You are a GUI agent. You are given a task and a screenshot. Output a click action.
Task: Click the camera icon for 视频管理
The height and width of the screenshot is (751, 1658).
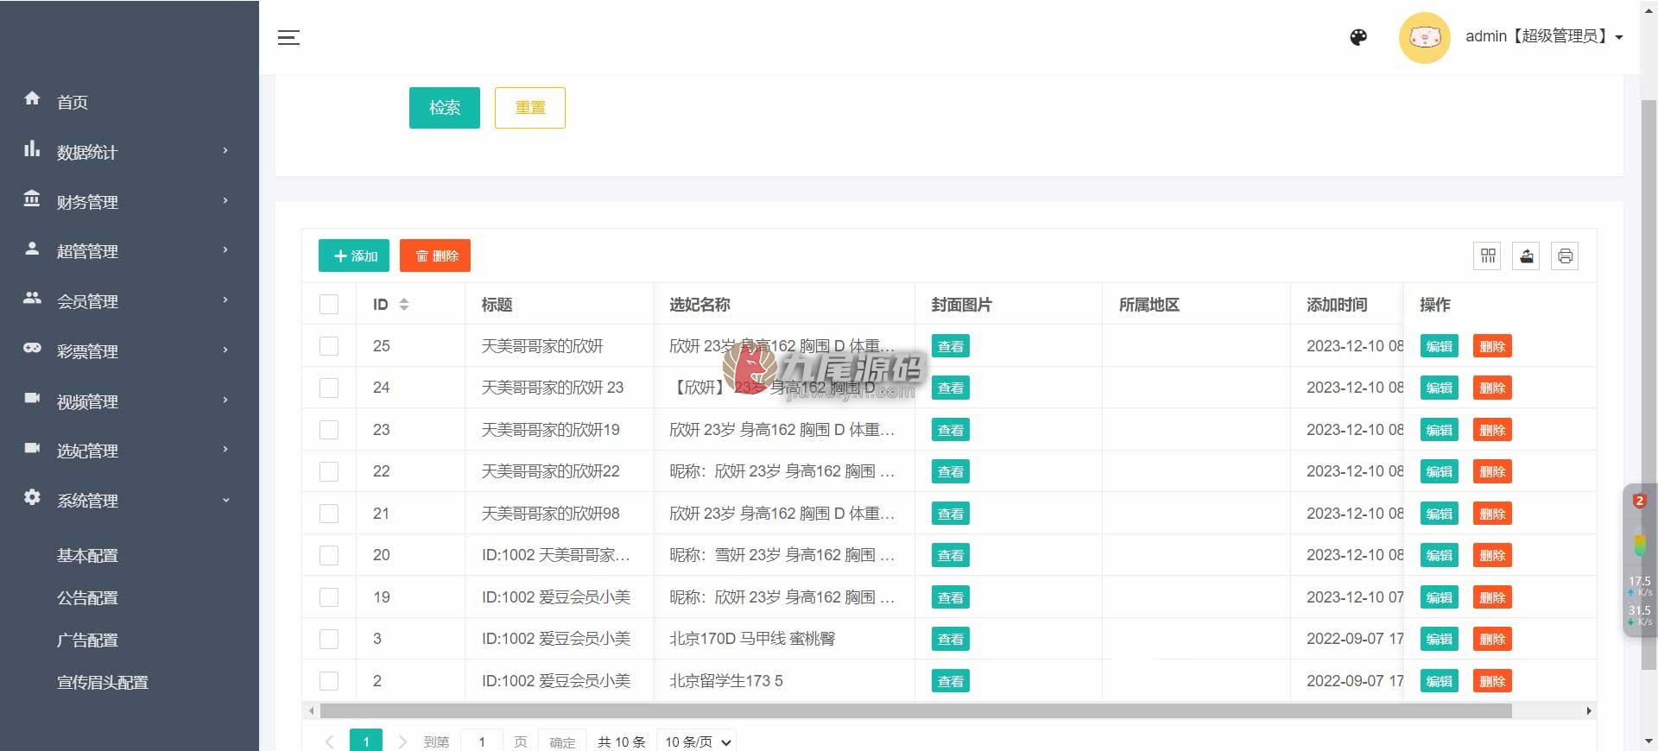click(32, 398)
